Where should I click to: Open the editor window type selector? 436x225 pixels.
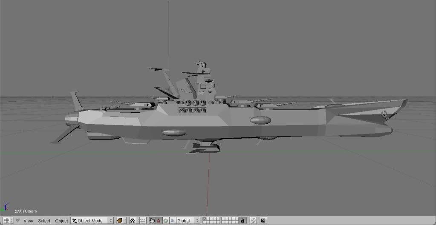[8, 221]
